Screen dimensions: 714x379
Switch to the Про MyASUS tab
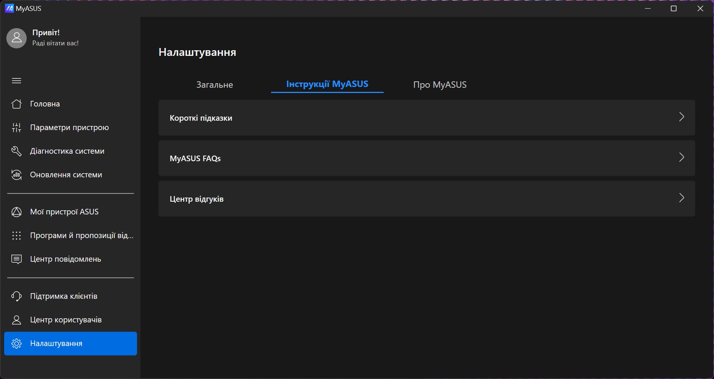pyautogui.click(x=440, y=85)
